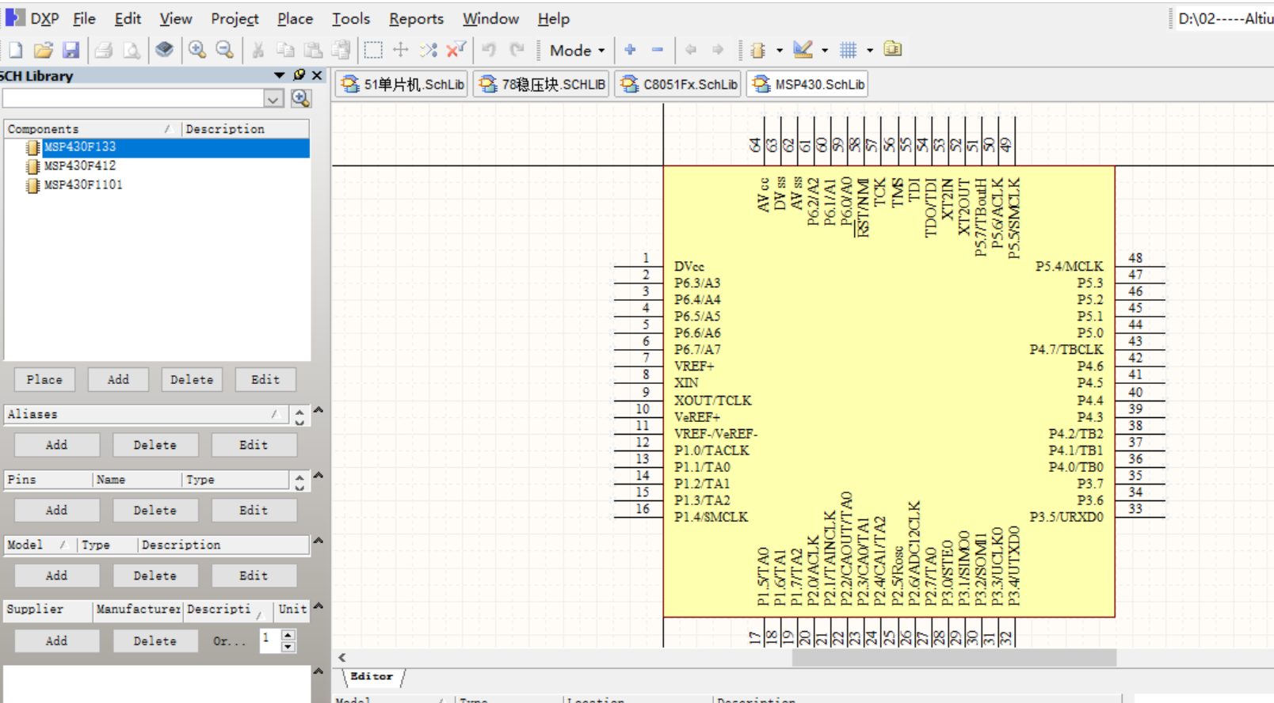Open the Tools menu
This screenshot has width=1274, height=703.
click(351, 18)
